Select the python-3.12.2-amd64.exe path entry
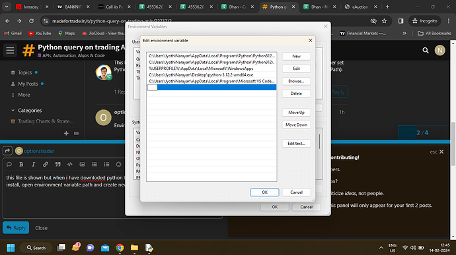Image resolution: width=456 pixels, height=255 pixels. coord(211,75)
